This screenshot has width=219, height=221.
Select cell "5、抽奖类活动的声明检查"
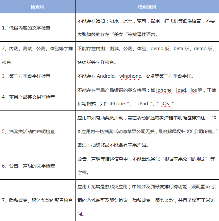pos(38,131)
